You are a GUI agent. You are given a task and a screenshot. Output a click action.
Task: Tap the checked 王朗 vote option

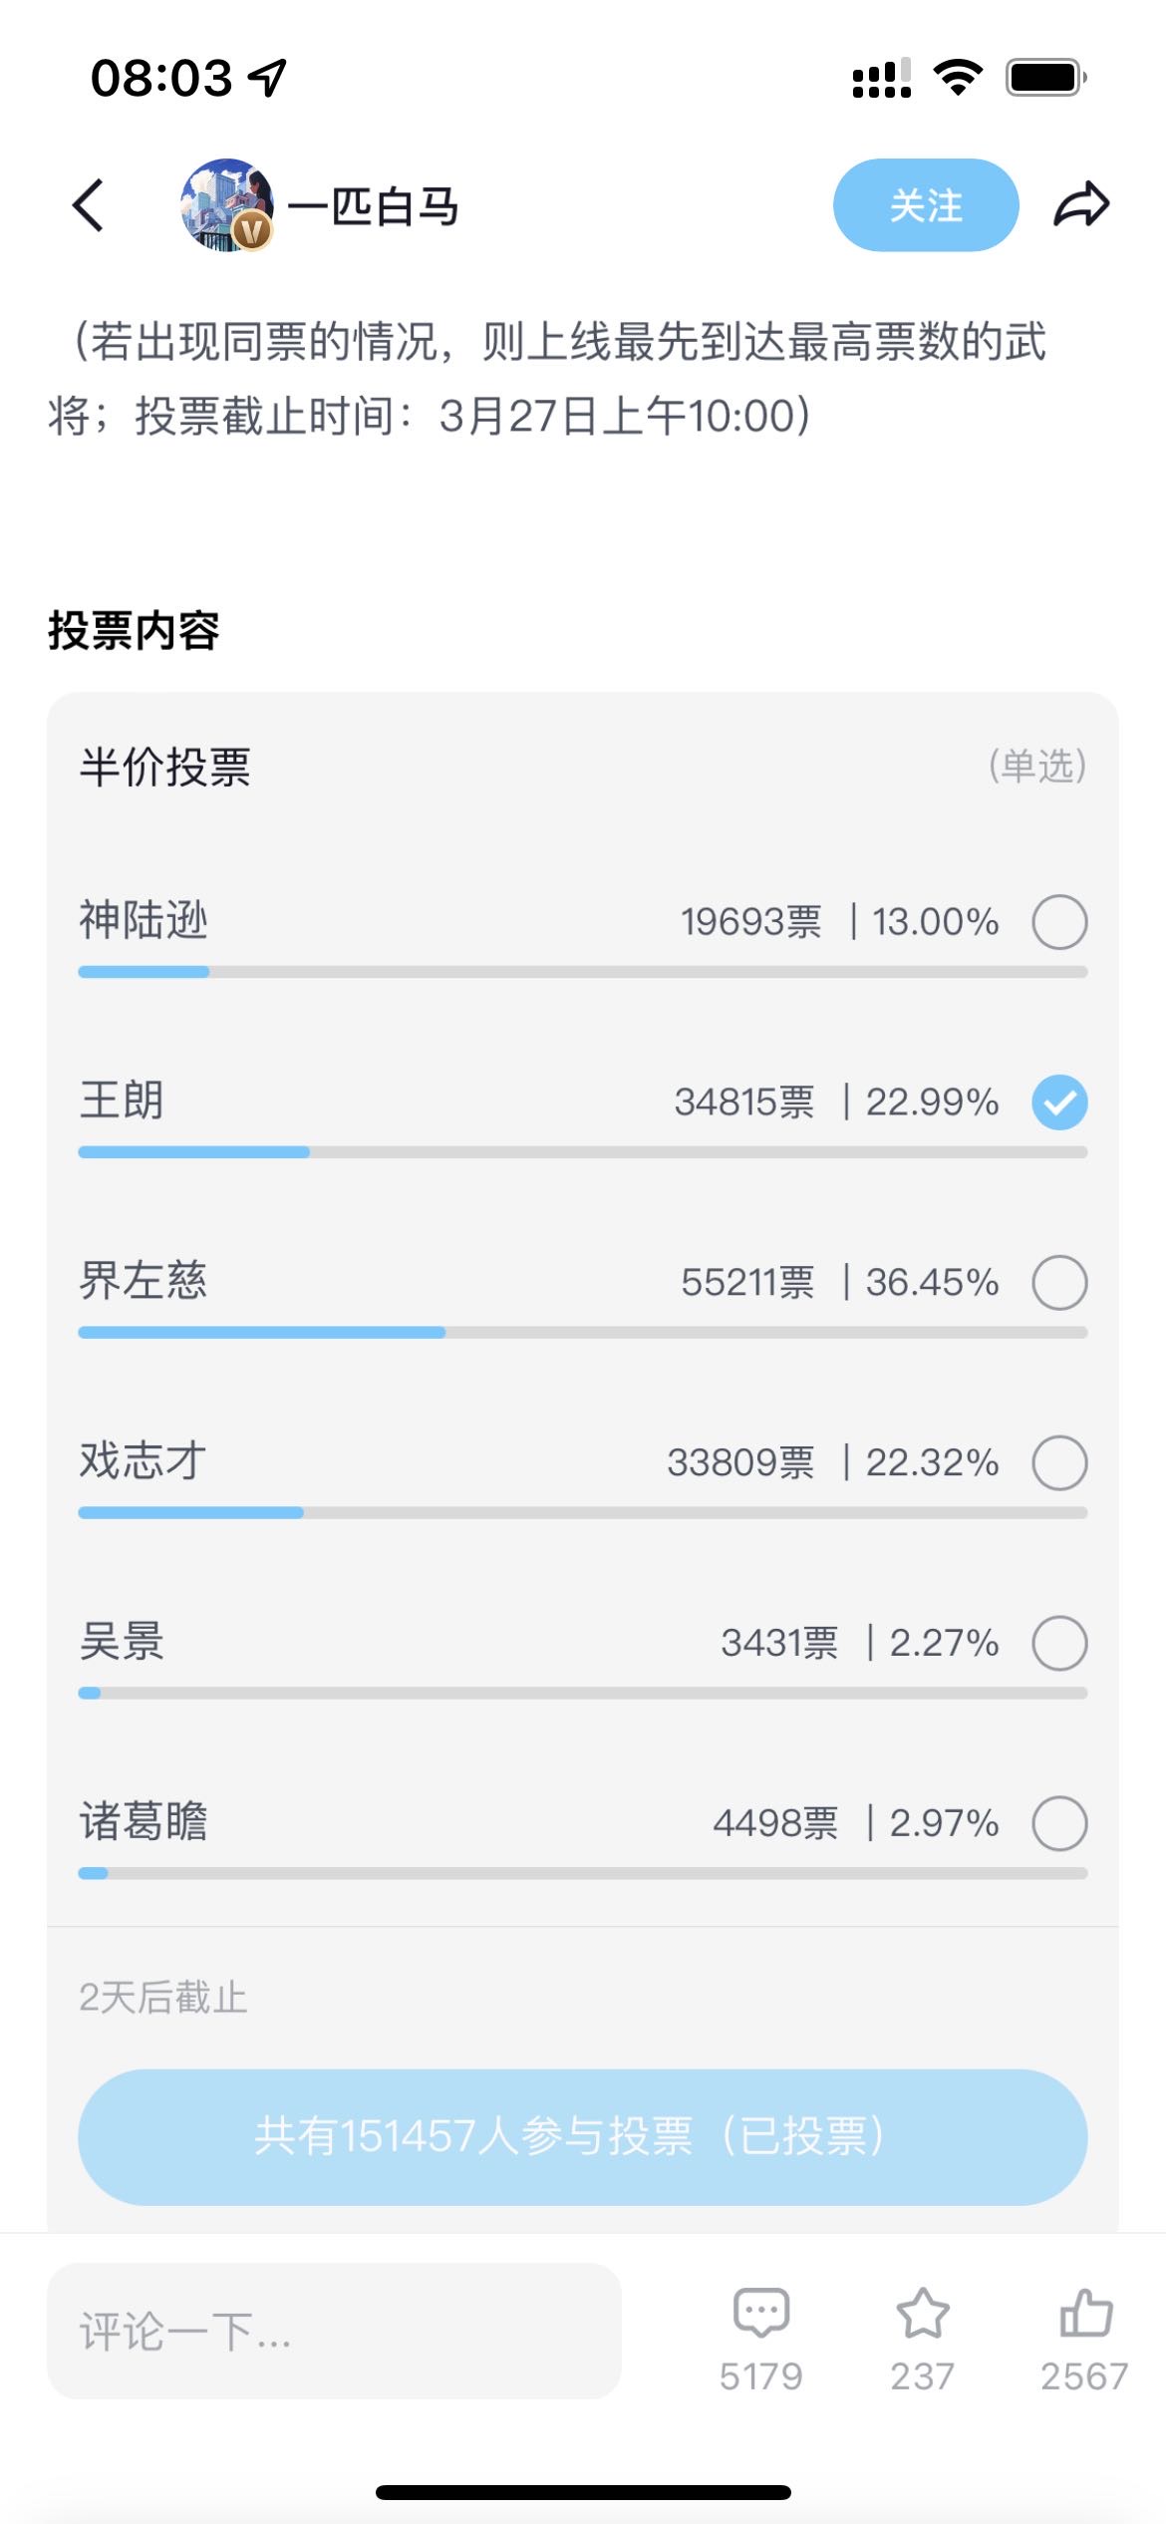click(x=1059, y=1103)
